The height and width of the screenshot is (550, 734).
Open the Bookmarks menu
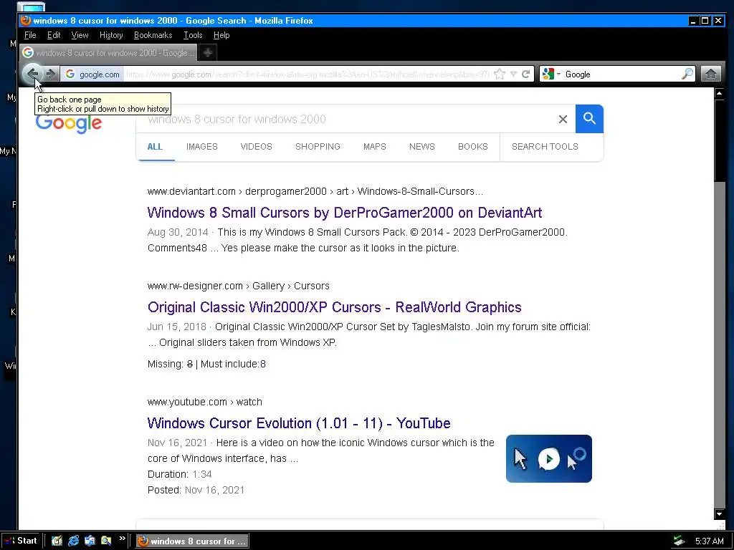tap(153, 35)
